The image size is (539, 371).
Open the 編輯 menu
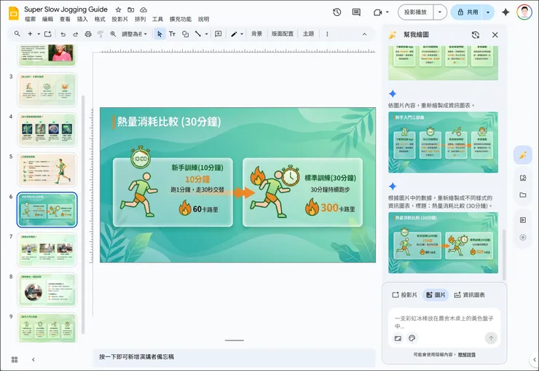tap(48, 19)
